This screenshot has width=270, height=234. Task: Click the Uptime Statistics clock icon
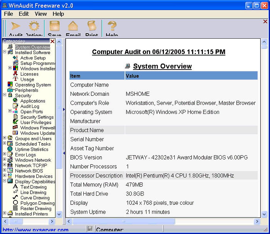pyautogui.click(x=10, y=149)
